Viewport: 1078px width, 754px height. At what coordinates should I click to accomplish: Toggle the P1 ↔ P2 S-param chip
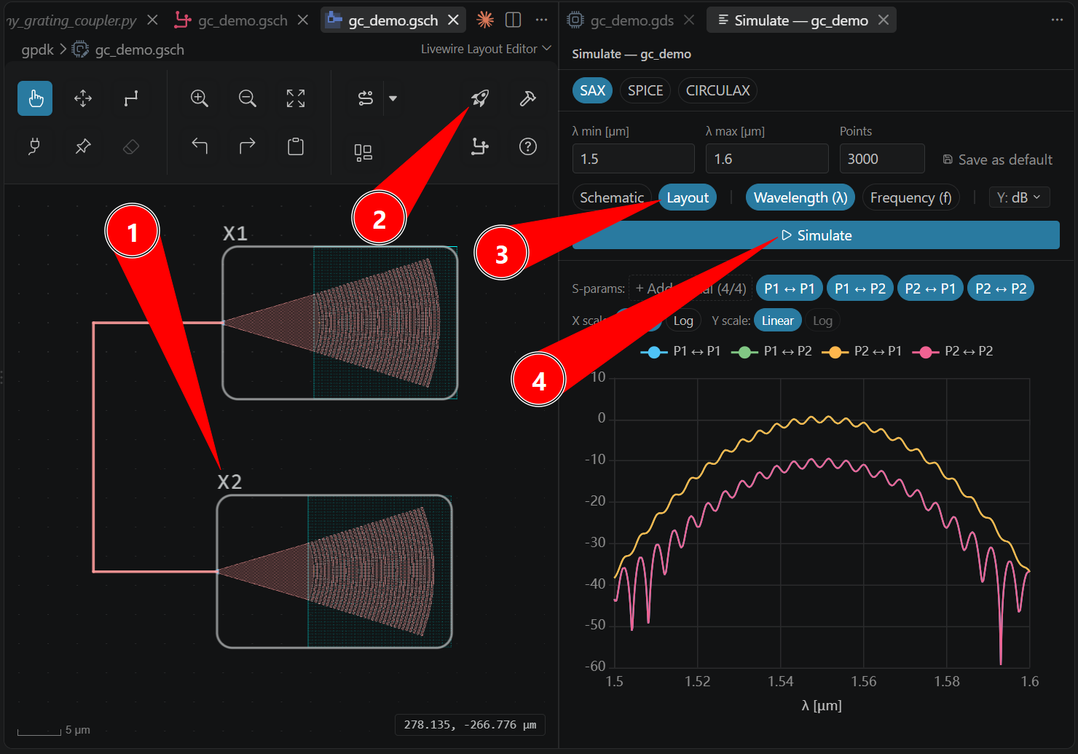(x=860, y=288)
